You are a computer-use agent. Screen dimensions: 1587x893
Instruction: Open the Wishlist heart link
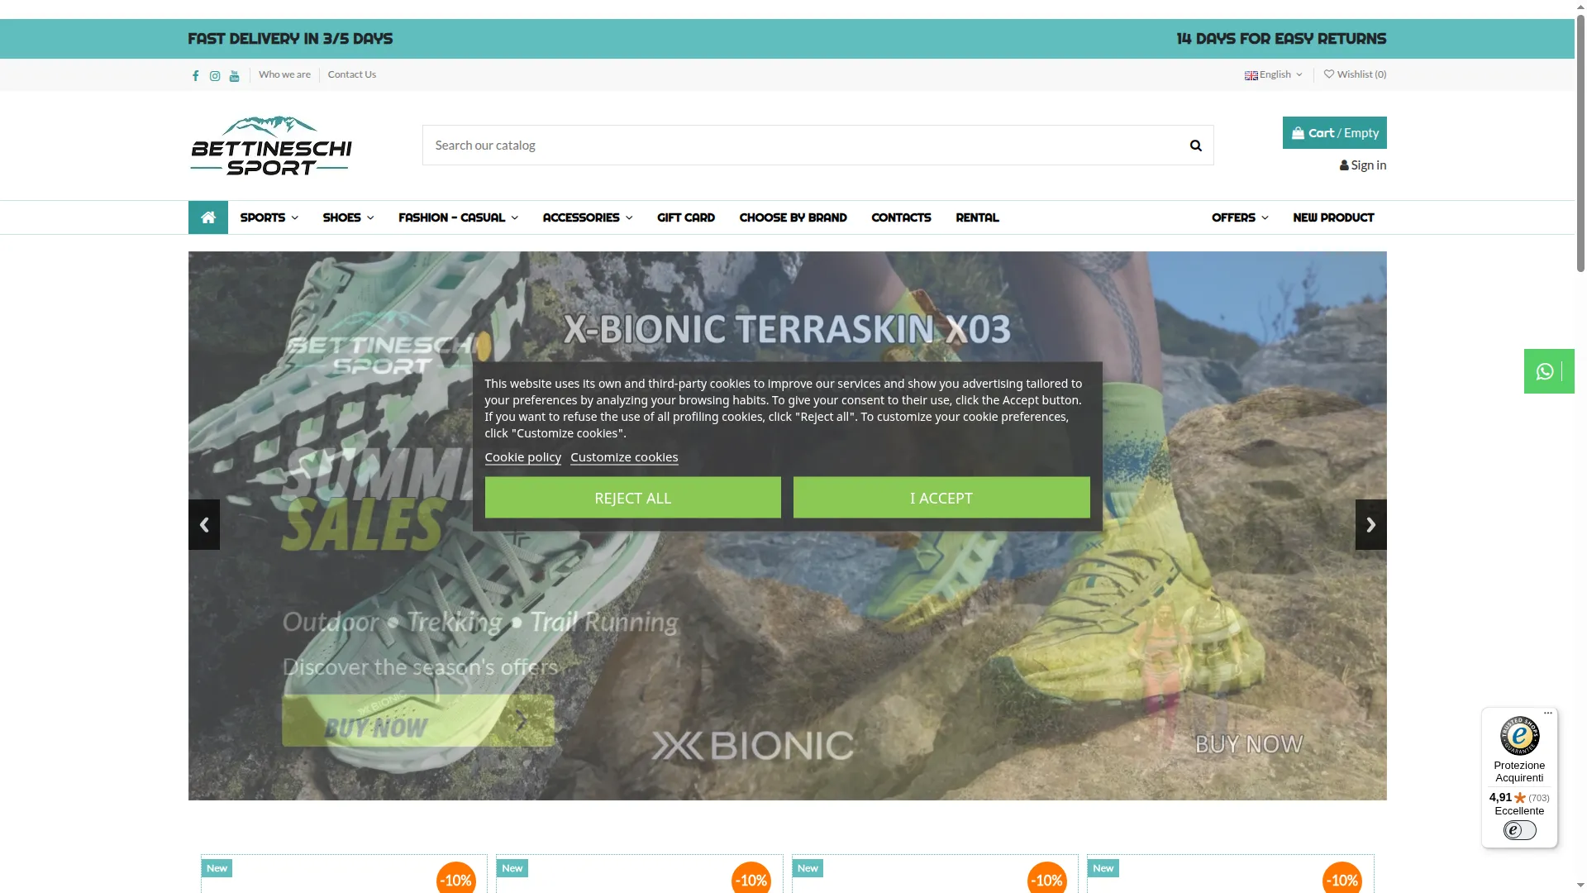pos(1355,74)
